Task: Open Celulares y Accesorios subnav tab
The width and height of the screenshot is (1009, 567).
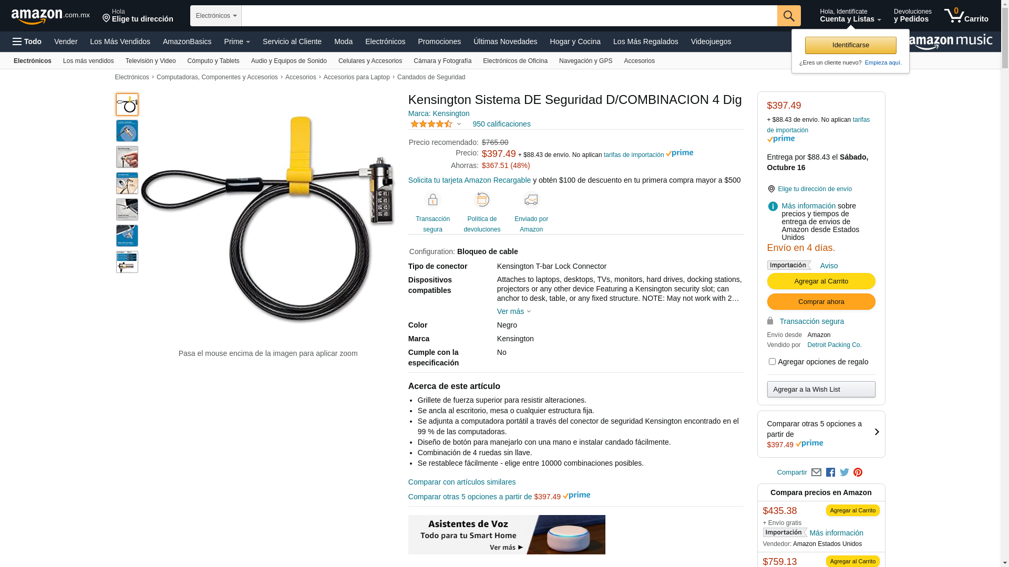Action: [x=370, y=61]
